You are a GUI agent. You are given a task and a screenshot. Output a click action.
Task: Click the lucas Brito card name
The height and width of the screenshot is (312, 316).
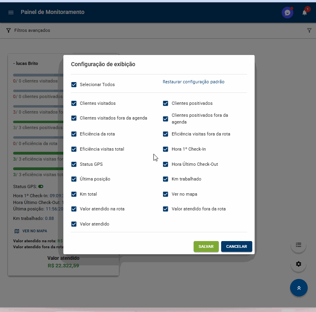(26, 63)
